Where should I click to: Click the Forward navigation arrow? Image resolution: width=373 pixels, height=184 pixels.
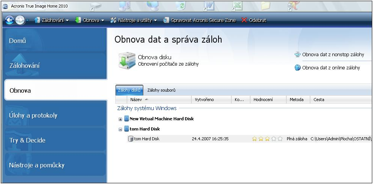pos(20,20)
